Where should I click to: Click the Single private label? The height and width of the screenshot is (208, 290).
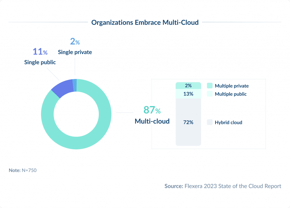[x=75, y=52]
